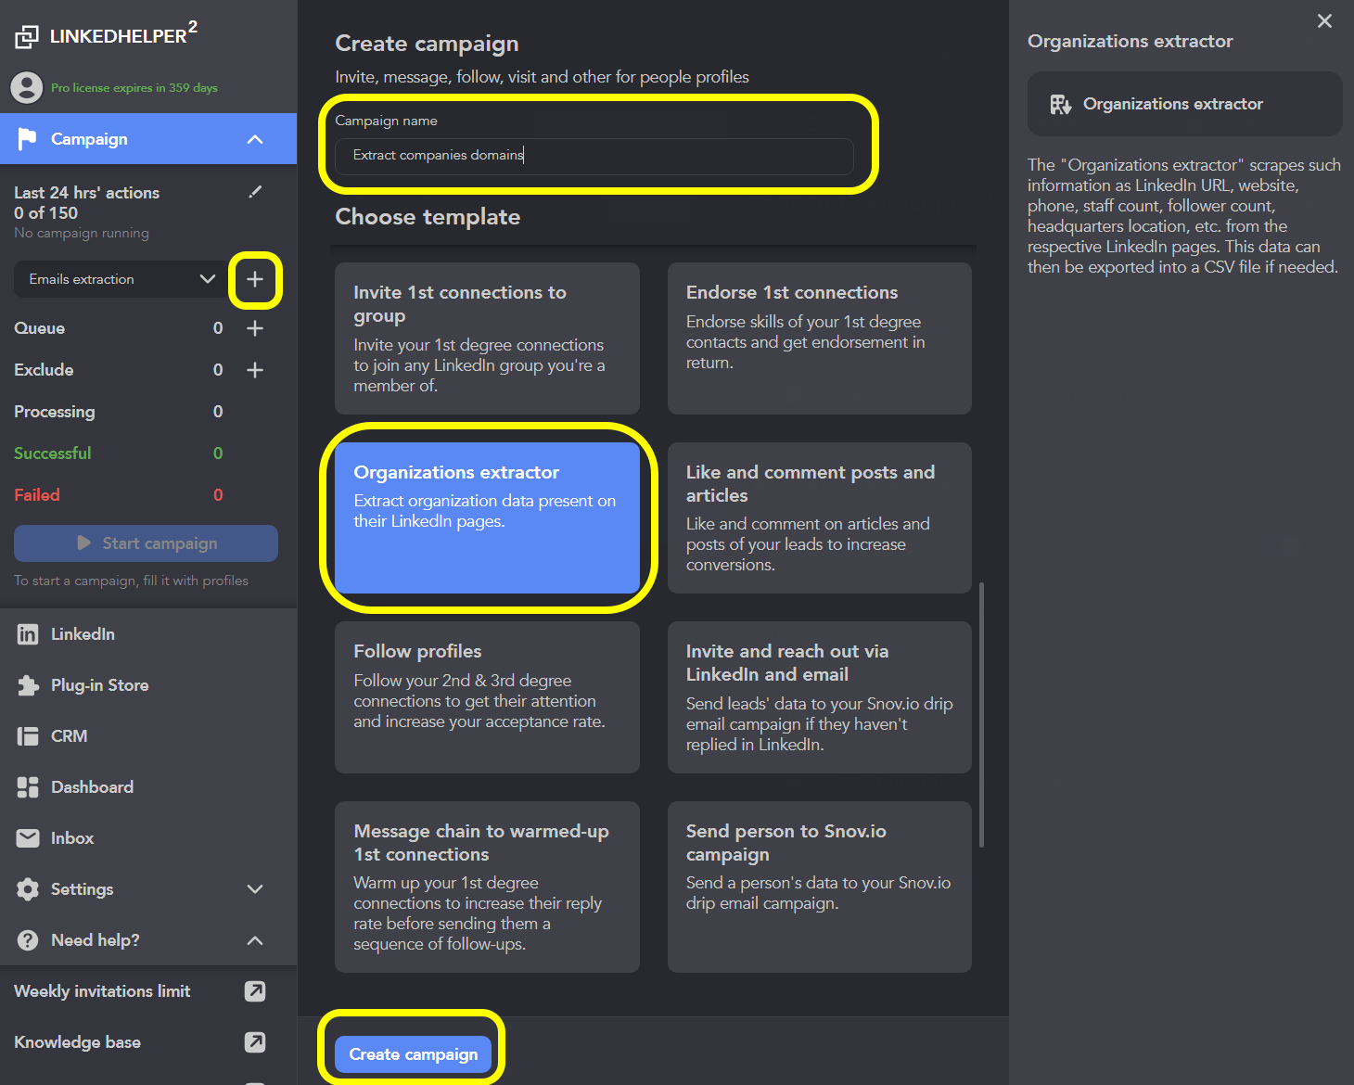Click the template list scrollbar
Viewport: 1354px width, 1085px height.
click(x=981, y=714)
